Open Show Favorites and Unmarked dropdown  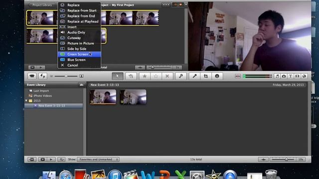pos(98,160)
